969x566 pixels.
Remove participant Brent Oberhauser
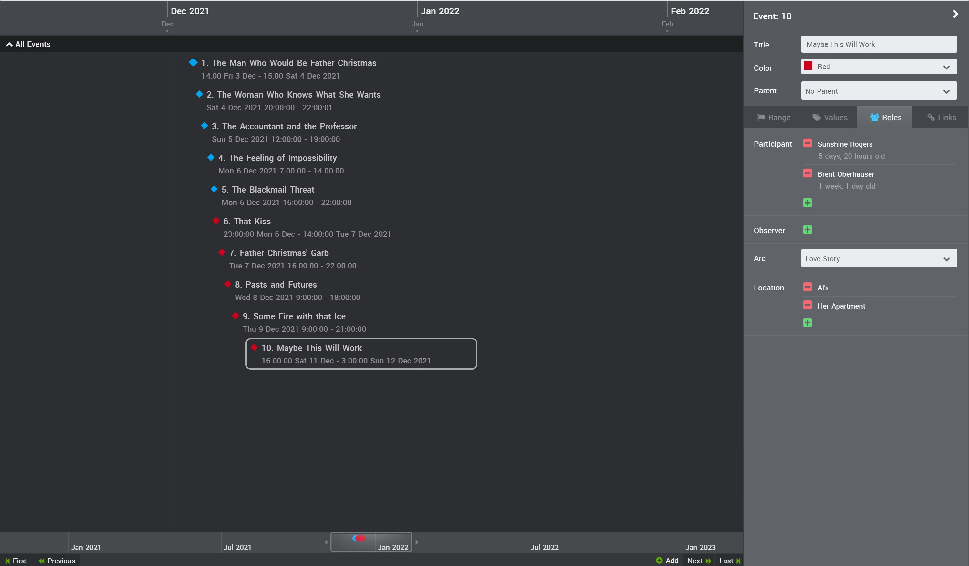807,173
